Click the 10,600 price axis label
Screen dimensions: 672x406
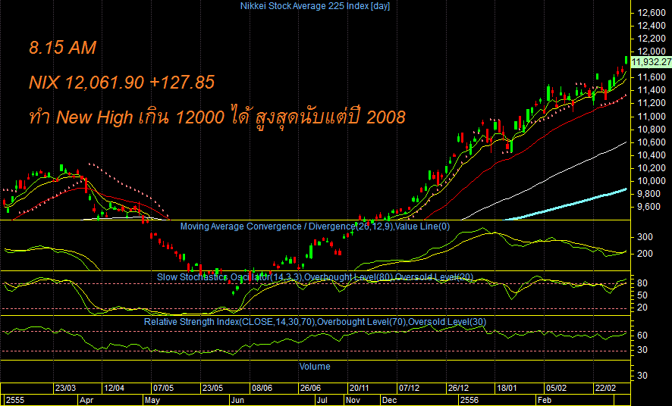(x=652, y=142)
